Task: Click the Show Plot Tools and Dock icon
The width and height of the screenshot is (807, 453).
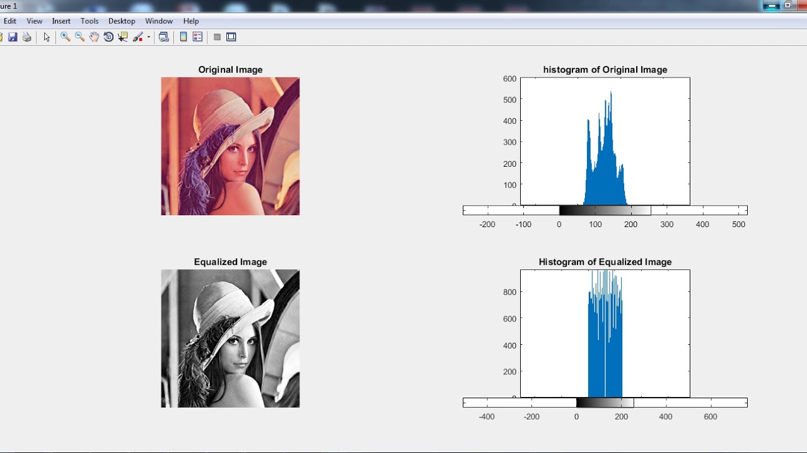Action: pyautogui.click(x=231, y=37)
